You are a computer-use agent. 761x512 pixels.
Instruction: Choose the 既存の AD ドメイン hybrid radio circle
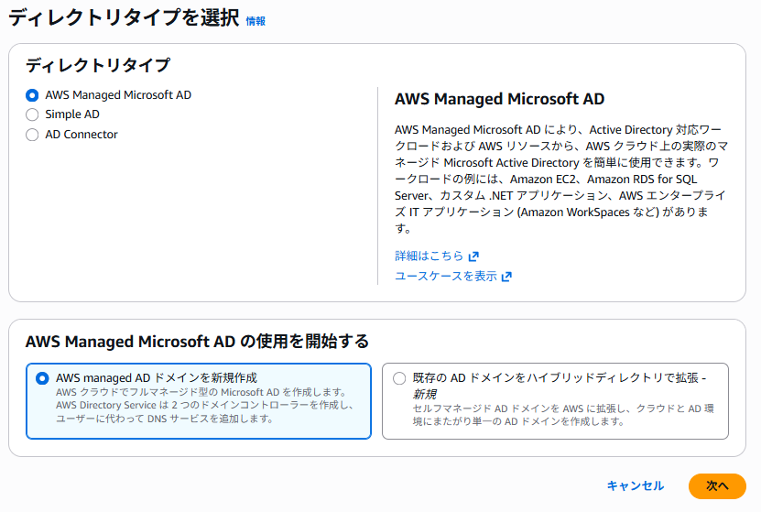click(x=399, y=377)
